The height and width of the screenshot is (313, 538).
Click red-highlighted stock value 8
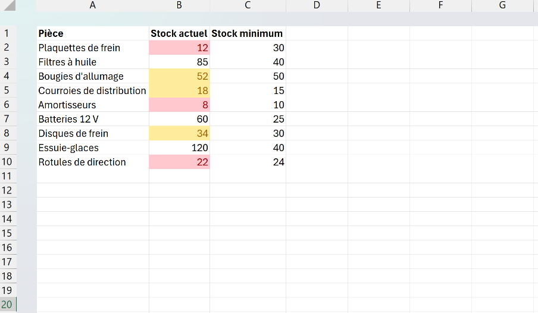point(179,105)
